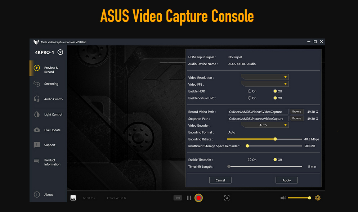Apply the settings changes

(287, 180)
